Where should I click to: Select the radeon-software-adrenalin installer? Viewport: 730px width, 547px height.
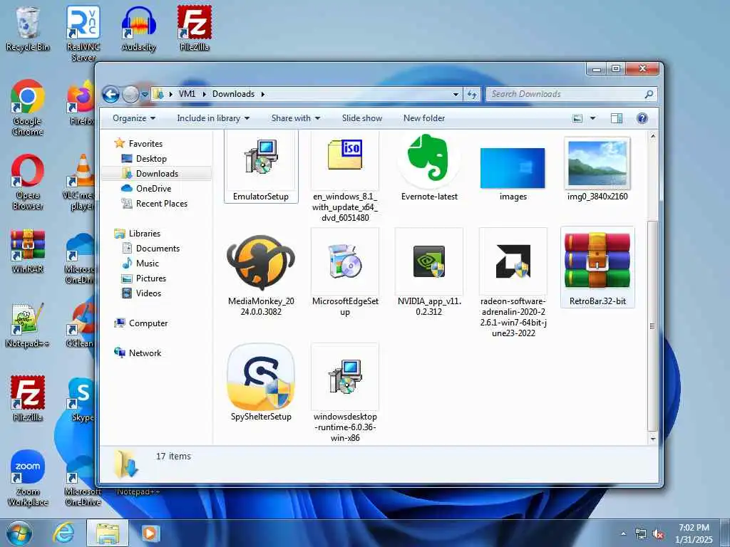pyautogui.click(x=513, y=283)
